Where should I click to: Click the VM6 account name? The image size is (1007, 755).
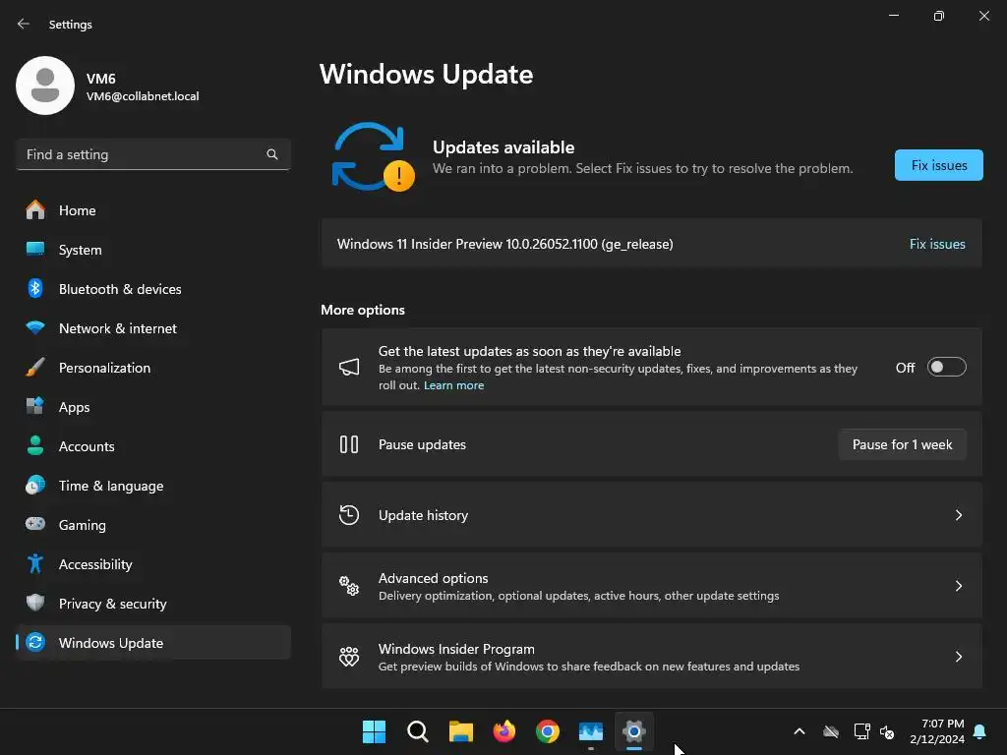coord(101,79)
